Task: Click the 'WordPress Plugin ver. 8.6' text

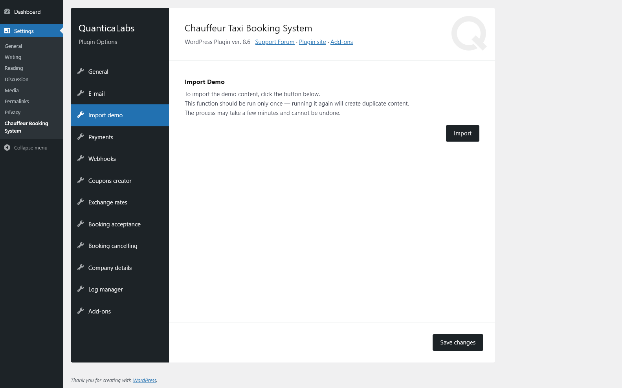Action: [x=217, y=42]
